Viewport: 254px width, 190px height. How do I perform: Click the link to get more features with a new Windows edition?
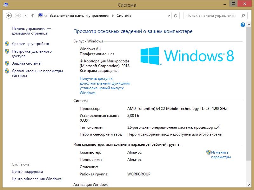click(105, 85)
